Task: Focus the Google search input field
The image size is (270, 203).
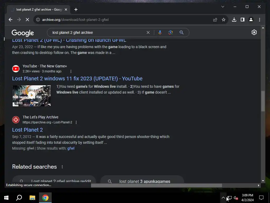Action: (98, 33)
